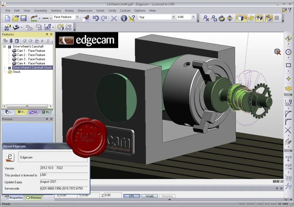Click the tooling insert icon
The width and height of the screenshot is (294, 207).
[x=16, y=27]
